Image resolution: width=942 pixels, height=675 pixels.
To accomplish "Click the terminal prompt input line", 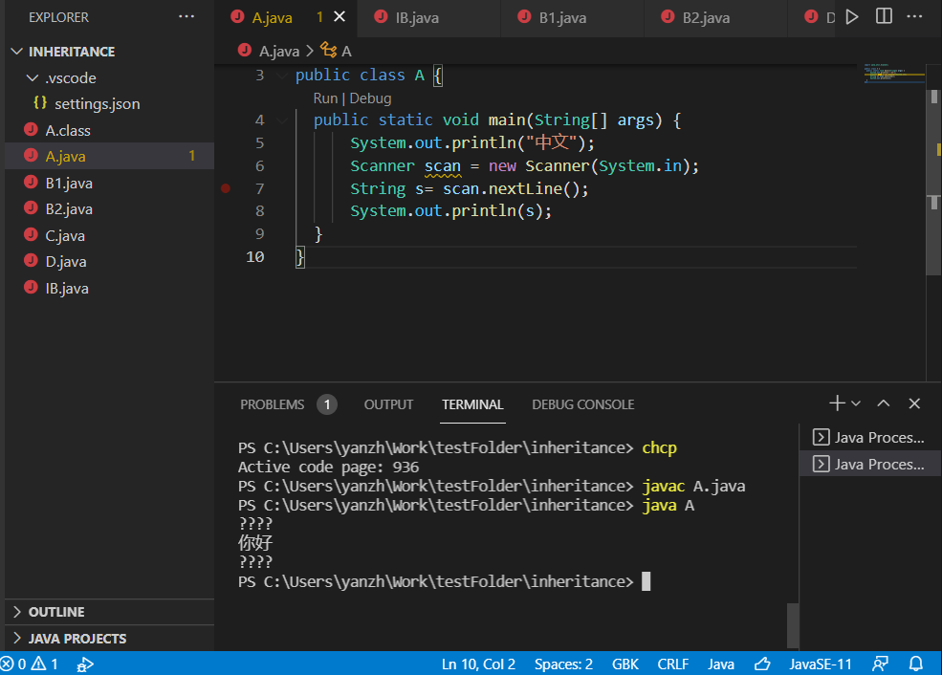I will pos(445,582).
